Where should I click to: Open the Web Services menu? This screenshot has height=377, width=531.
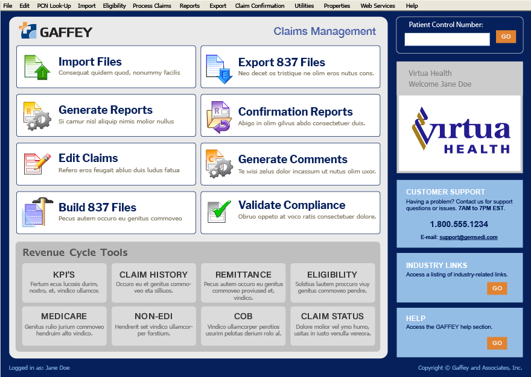(378, 6)
